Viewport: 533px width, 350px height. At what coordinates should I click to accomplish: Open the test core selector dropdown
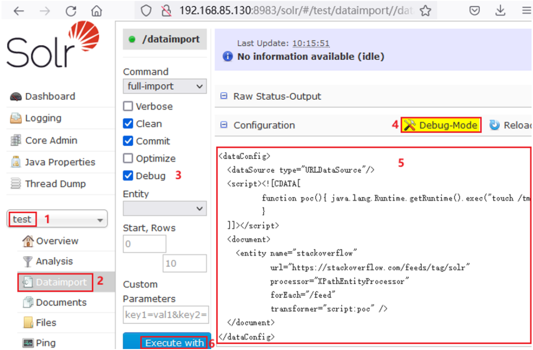point(57,219)
